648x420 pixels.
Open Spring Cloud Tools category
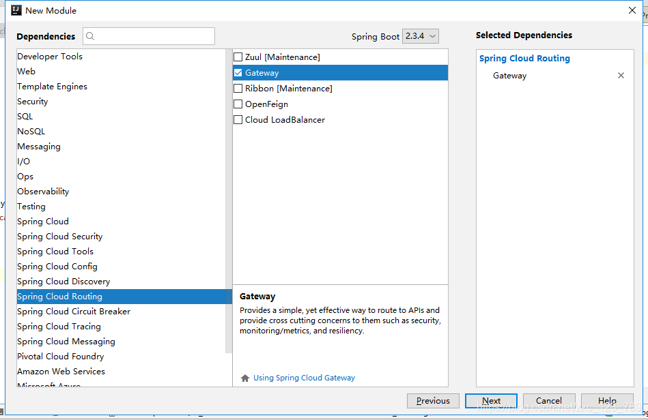(122, 252)
